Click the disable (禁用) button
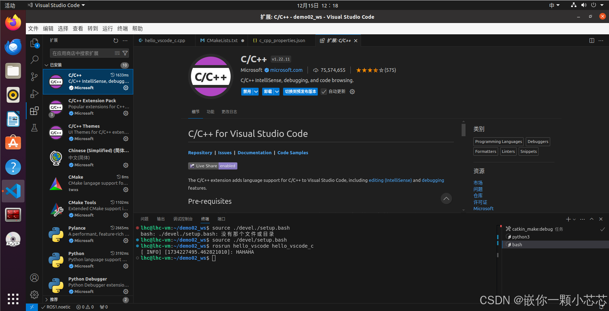The image size is (609, 311). [247, 92]
